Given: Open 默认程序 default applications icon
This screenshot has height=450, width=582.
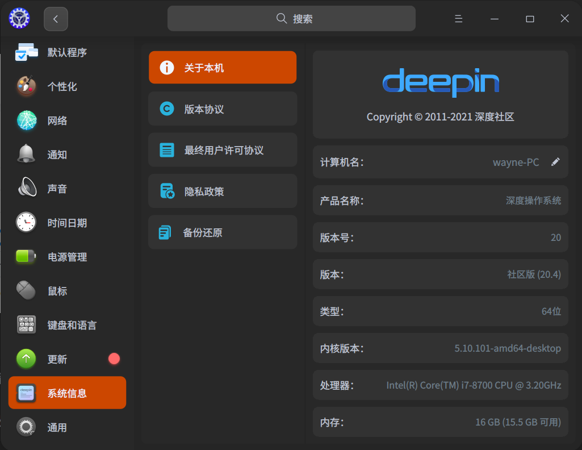Looking at the screenshot, I should click(x=26, y=52).
